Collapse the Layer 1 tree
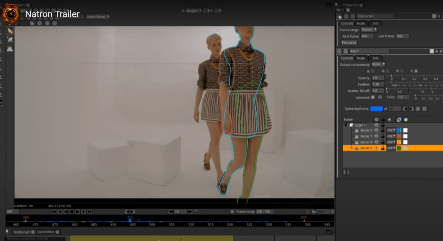 click(346, 125)
